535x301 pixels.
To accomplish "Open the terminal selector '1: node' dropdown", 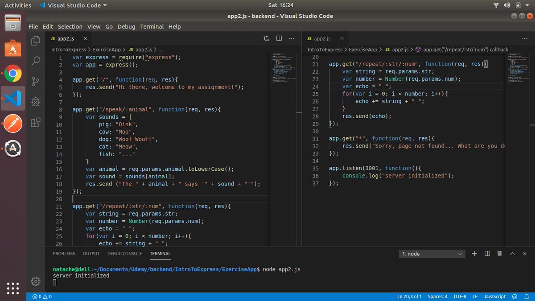I will [x=432, y=254].
